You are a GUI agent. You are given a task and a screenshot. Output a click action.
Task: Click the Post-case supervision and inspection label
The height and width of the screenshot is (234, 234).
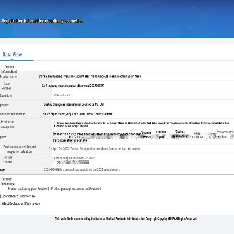(x=20, y=149)
